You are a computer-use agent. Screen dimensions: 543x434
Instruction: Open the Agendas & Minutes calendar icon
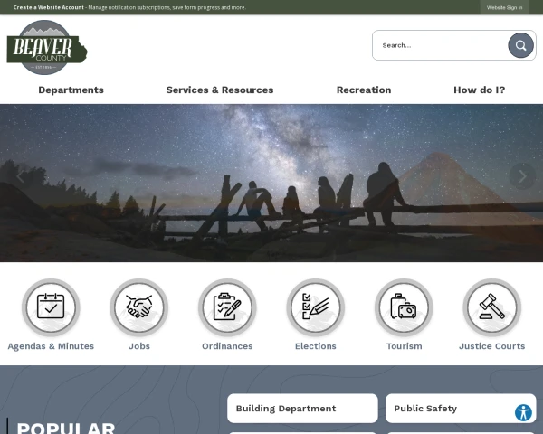[51, 307]
